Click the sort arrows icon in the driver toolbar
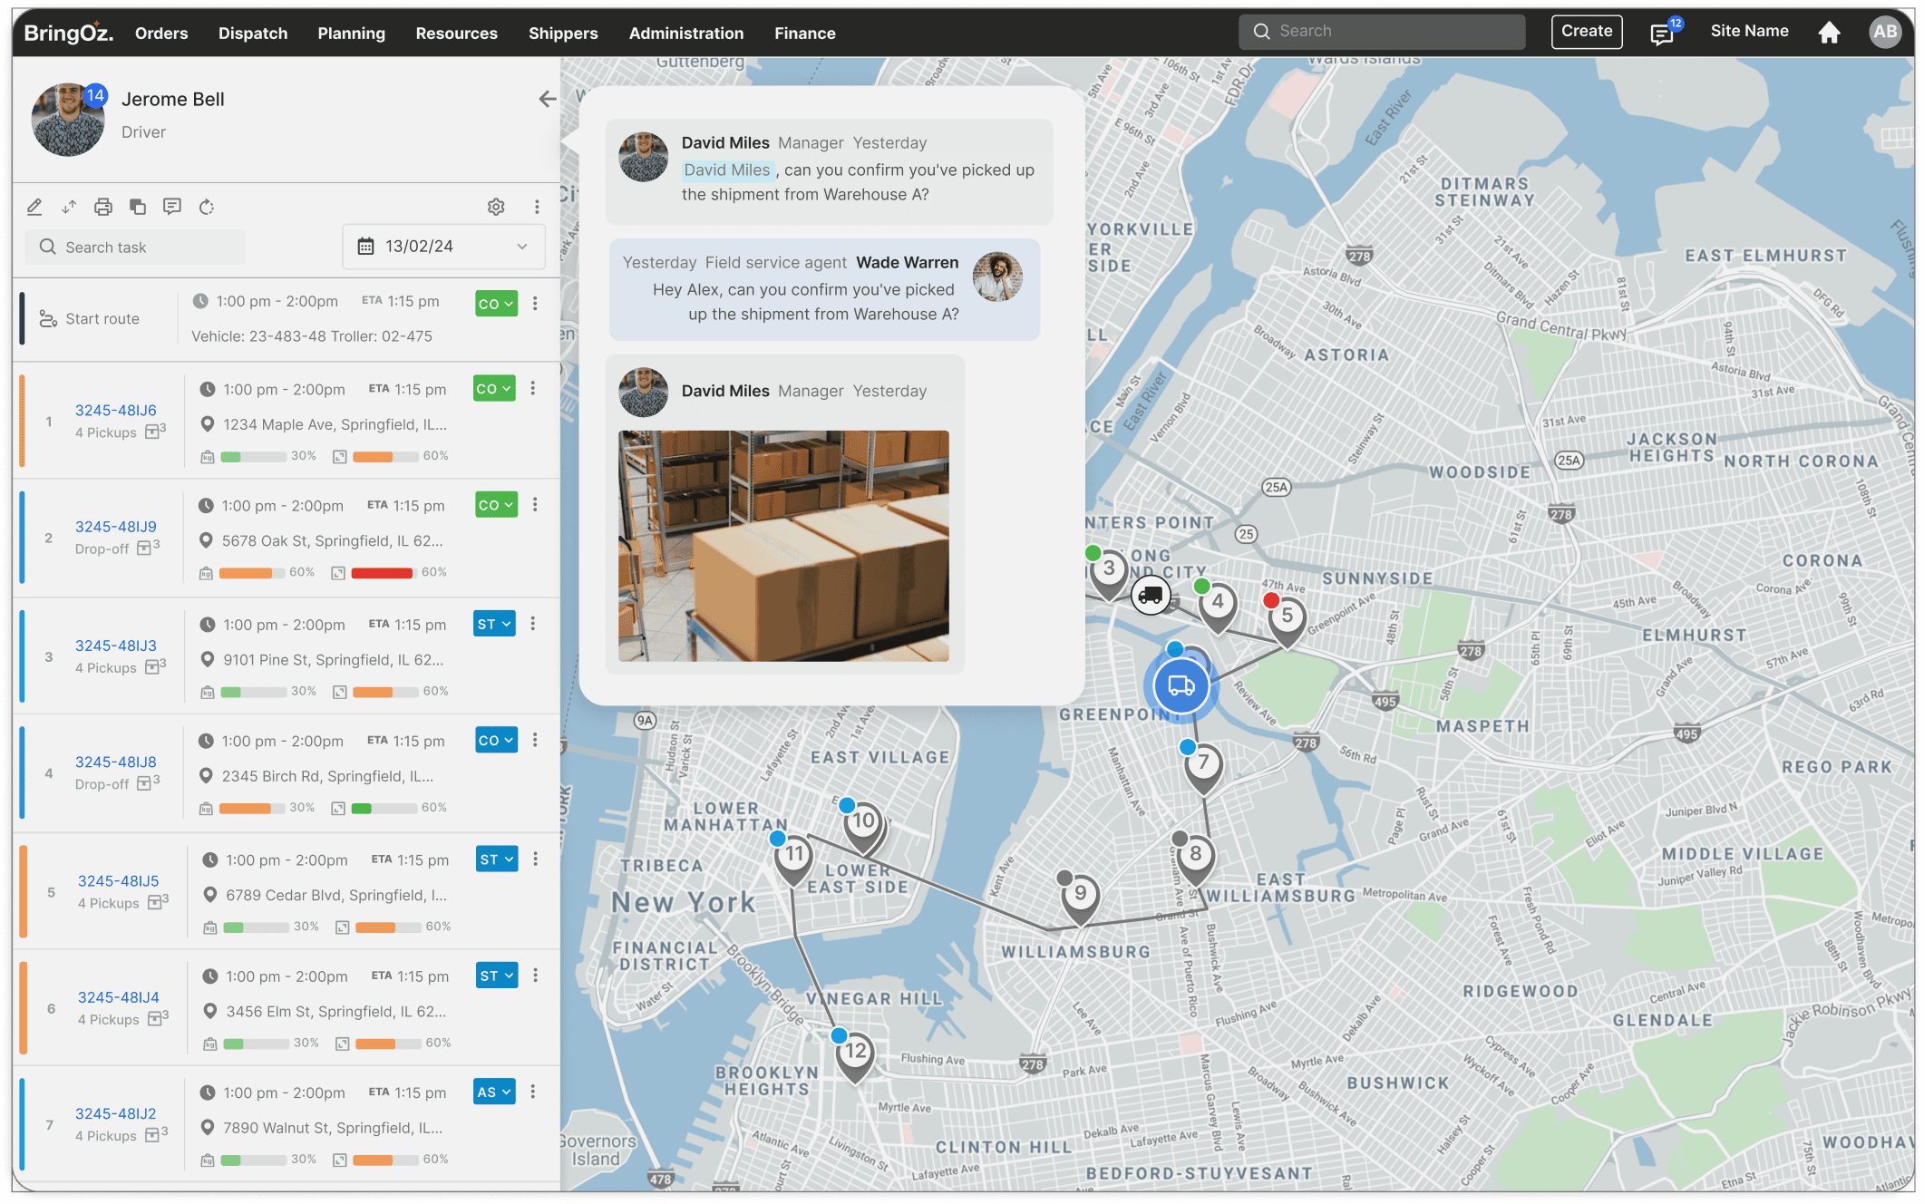The height and width of the screenshot is (1204, 1924). tap(69, 207)
